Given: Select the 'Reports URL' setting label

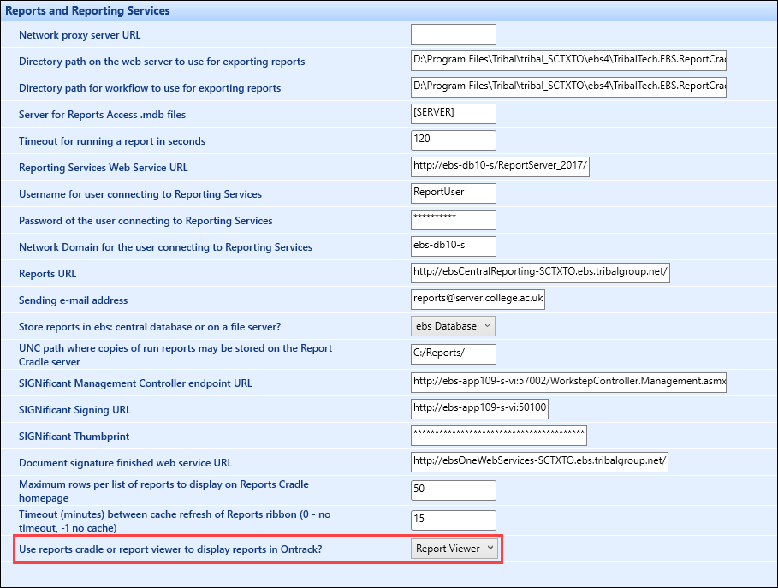Looking at the screenshot, I should [46, 273].
